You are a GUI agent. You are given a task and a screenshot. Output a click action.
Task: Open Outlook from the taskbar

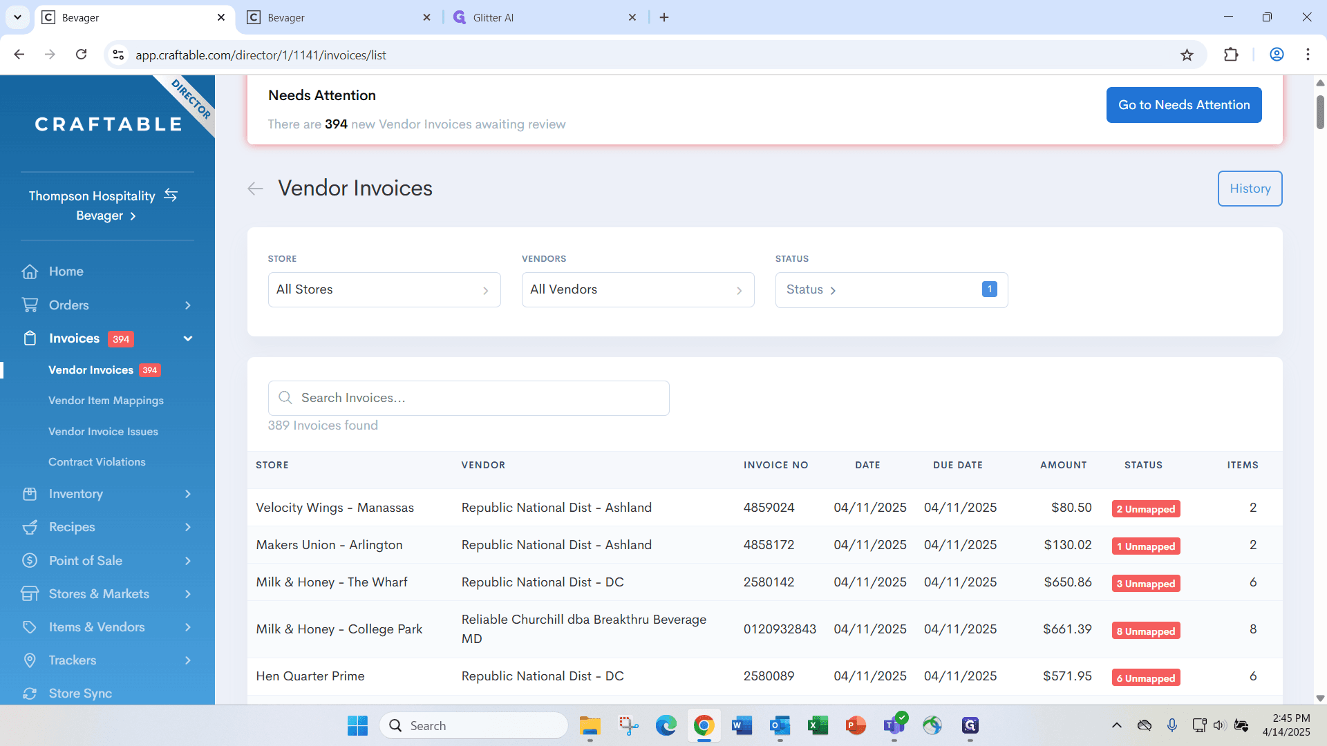coord(780,725)
